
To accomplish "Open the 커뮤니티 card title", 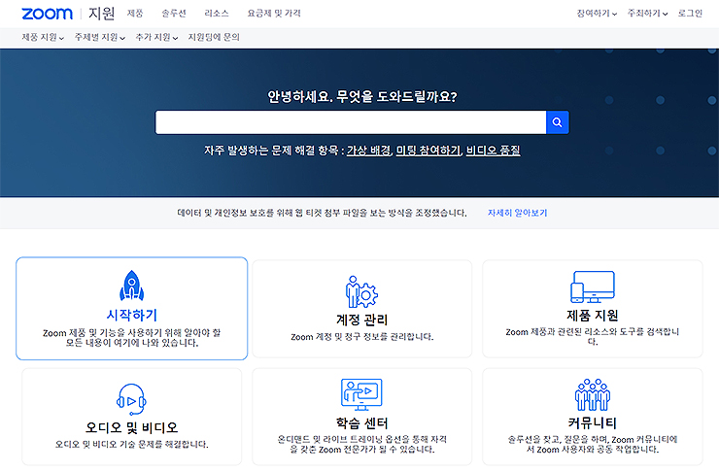I will pyautogui.click(x=593, y=423).
